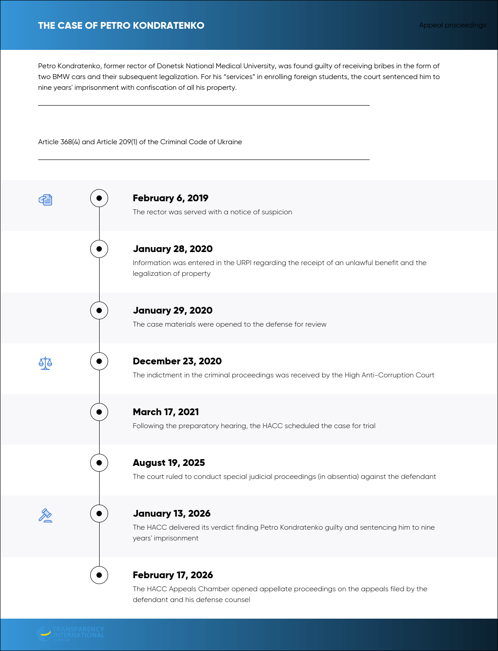Select the January 13, 2026 timeline marker

[99, 514]
